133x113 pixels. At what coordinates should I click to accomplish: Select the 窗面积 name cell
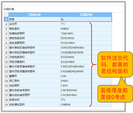pyautogui.click(x=34, y=76)
